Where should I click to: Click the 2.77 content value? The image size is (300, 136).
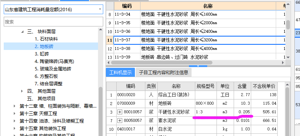pyautogui.click(x=242, y=95)
